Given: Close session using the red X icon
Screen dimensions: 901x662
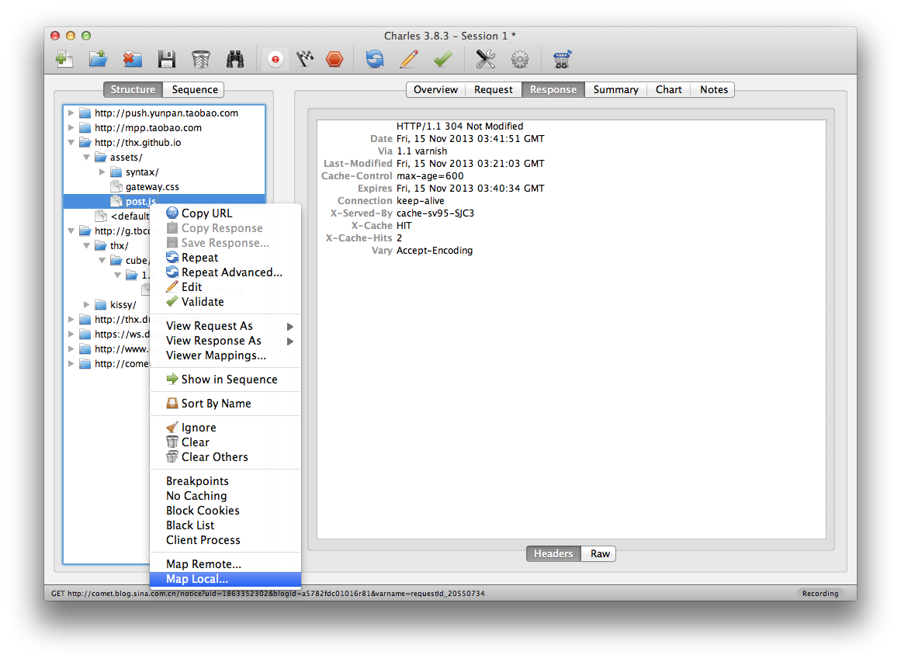Looking at the screenshot, I should (x=133, y=59).
